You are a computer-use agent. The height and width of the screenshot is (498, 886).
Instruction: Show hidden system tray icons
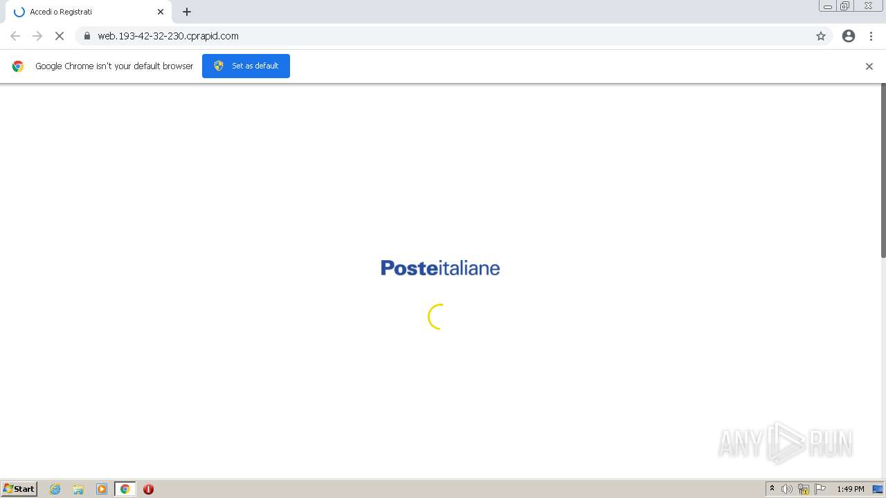[x=772, y=489]
